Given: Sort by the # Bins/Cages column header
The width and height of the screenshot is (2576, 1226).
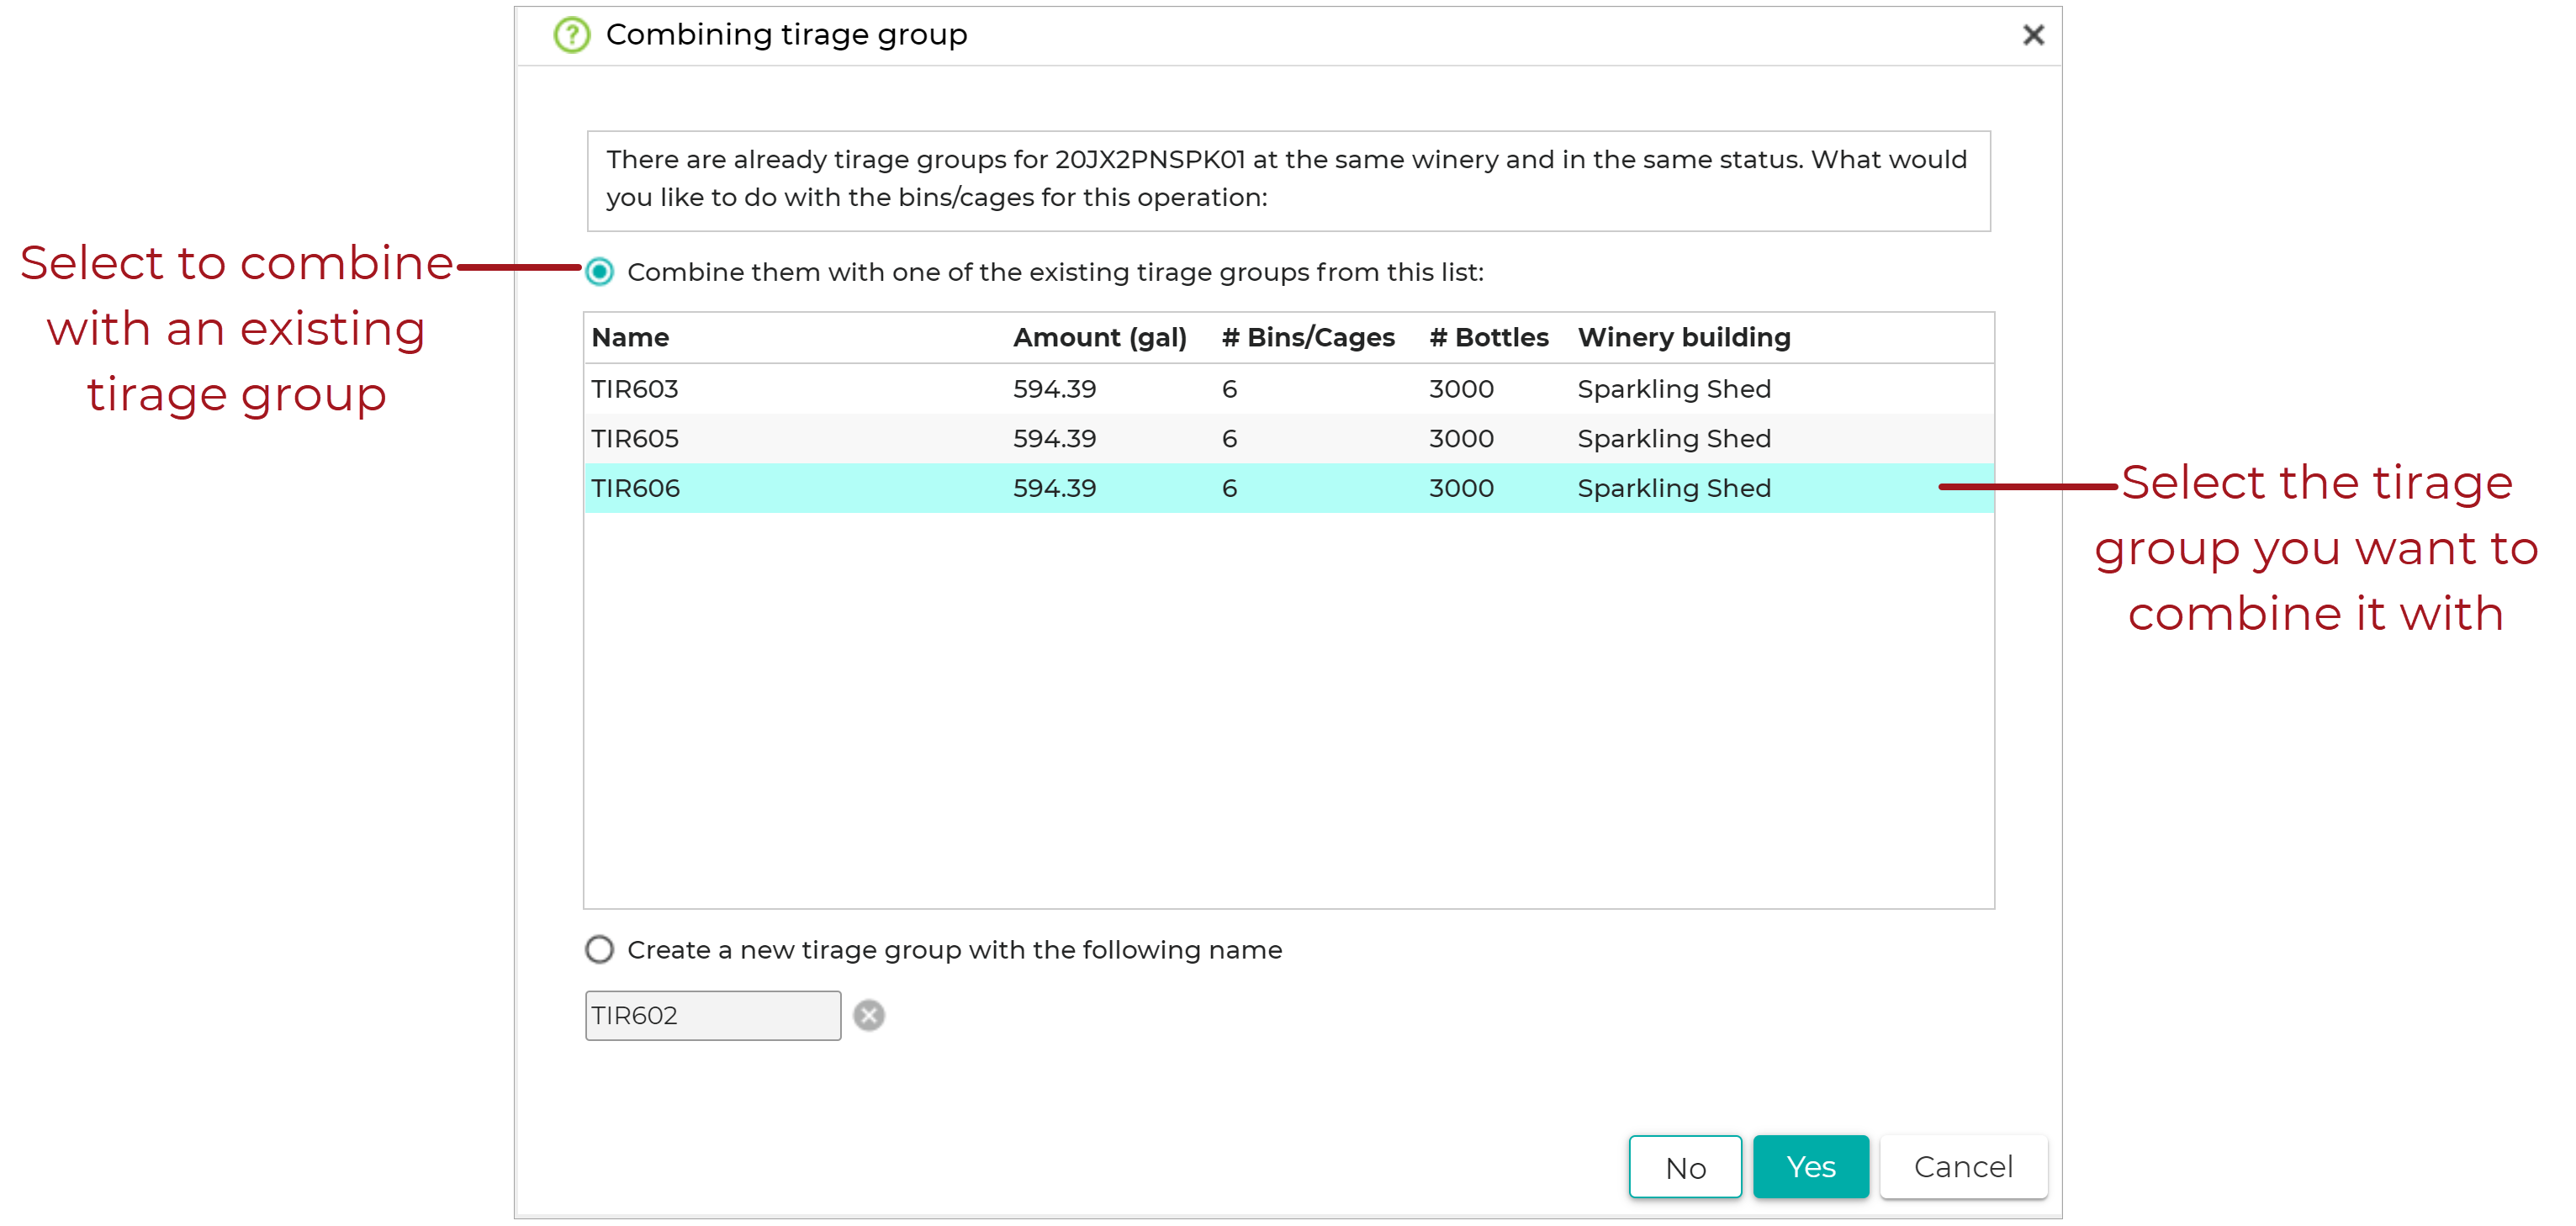Looking at the screenshot, I should 1308,338.
